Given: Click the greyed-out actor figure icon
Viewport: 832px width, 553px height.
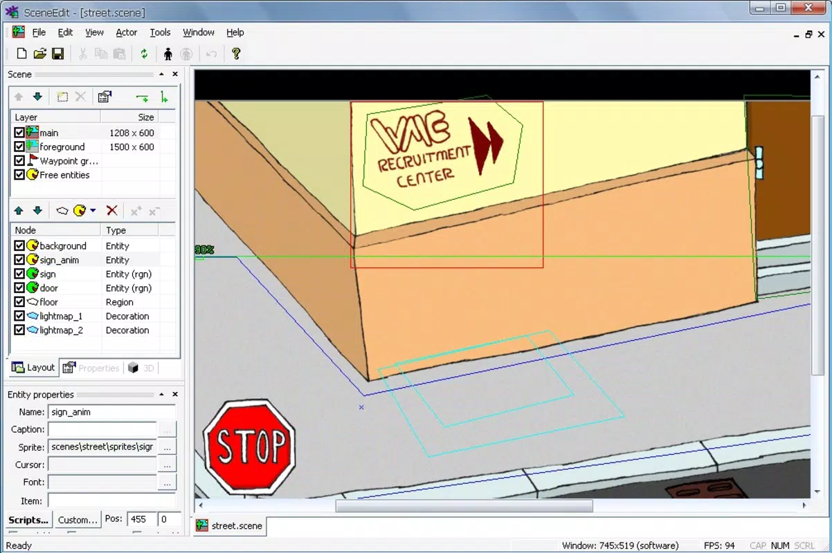Looking at the screenshot, I should click(186, 54).
